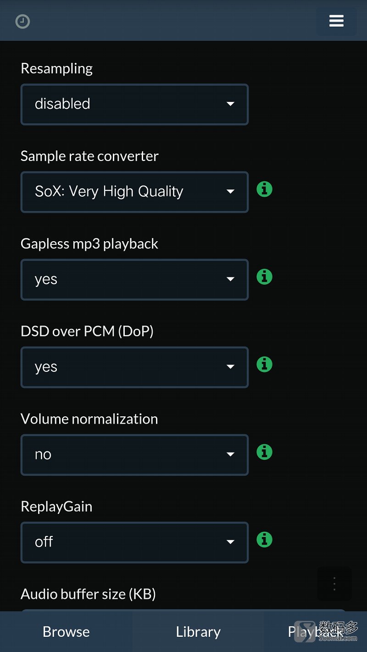
Task: Click the Resampling label
Action: pos(56,68)
